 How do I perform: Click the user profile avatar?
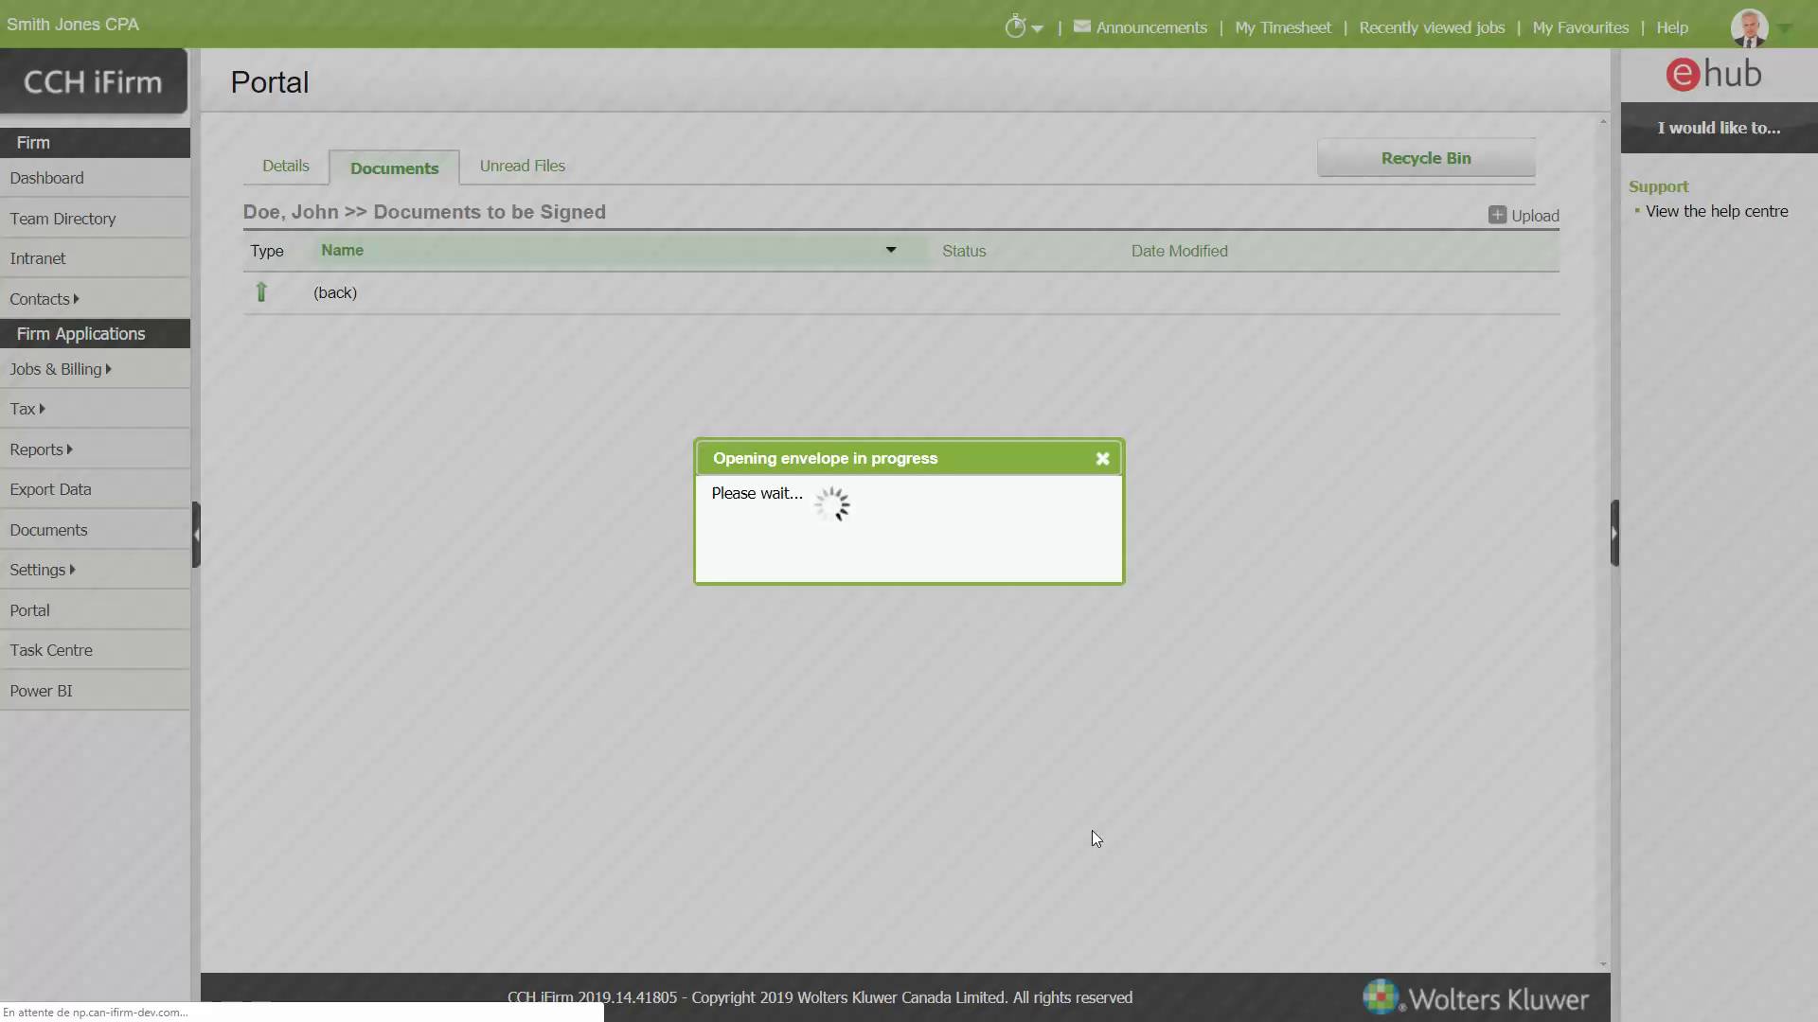1749,27
